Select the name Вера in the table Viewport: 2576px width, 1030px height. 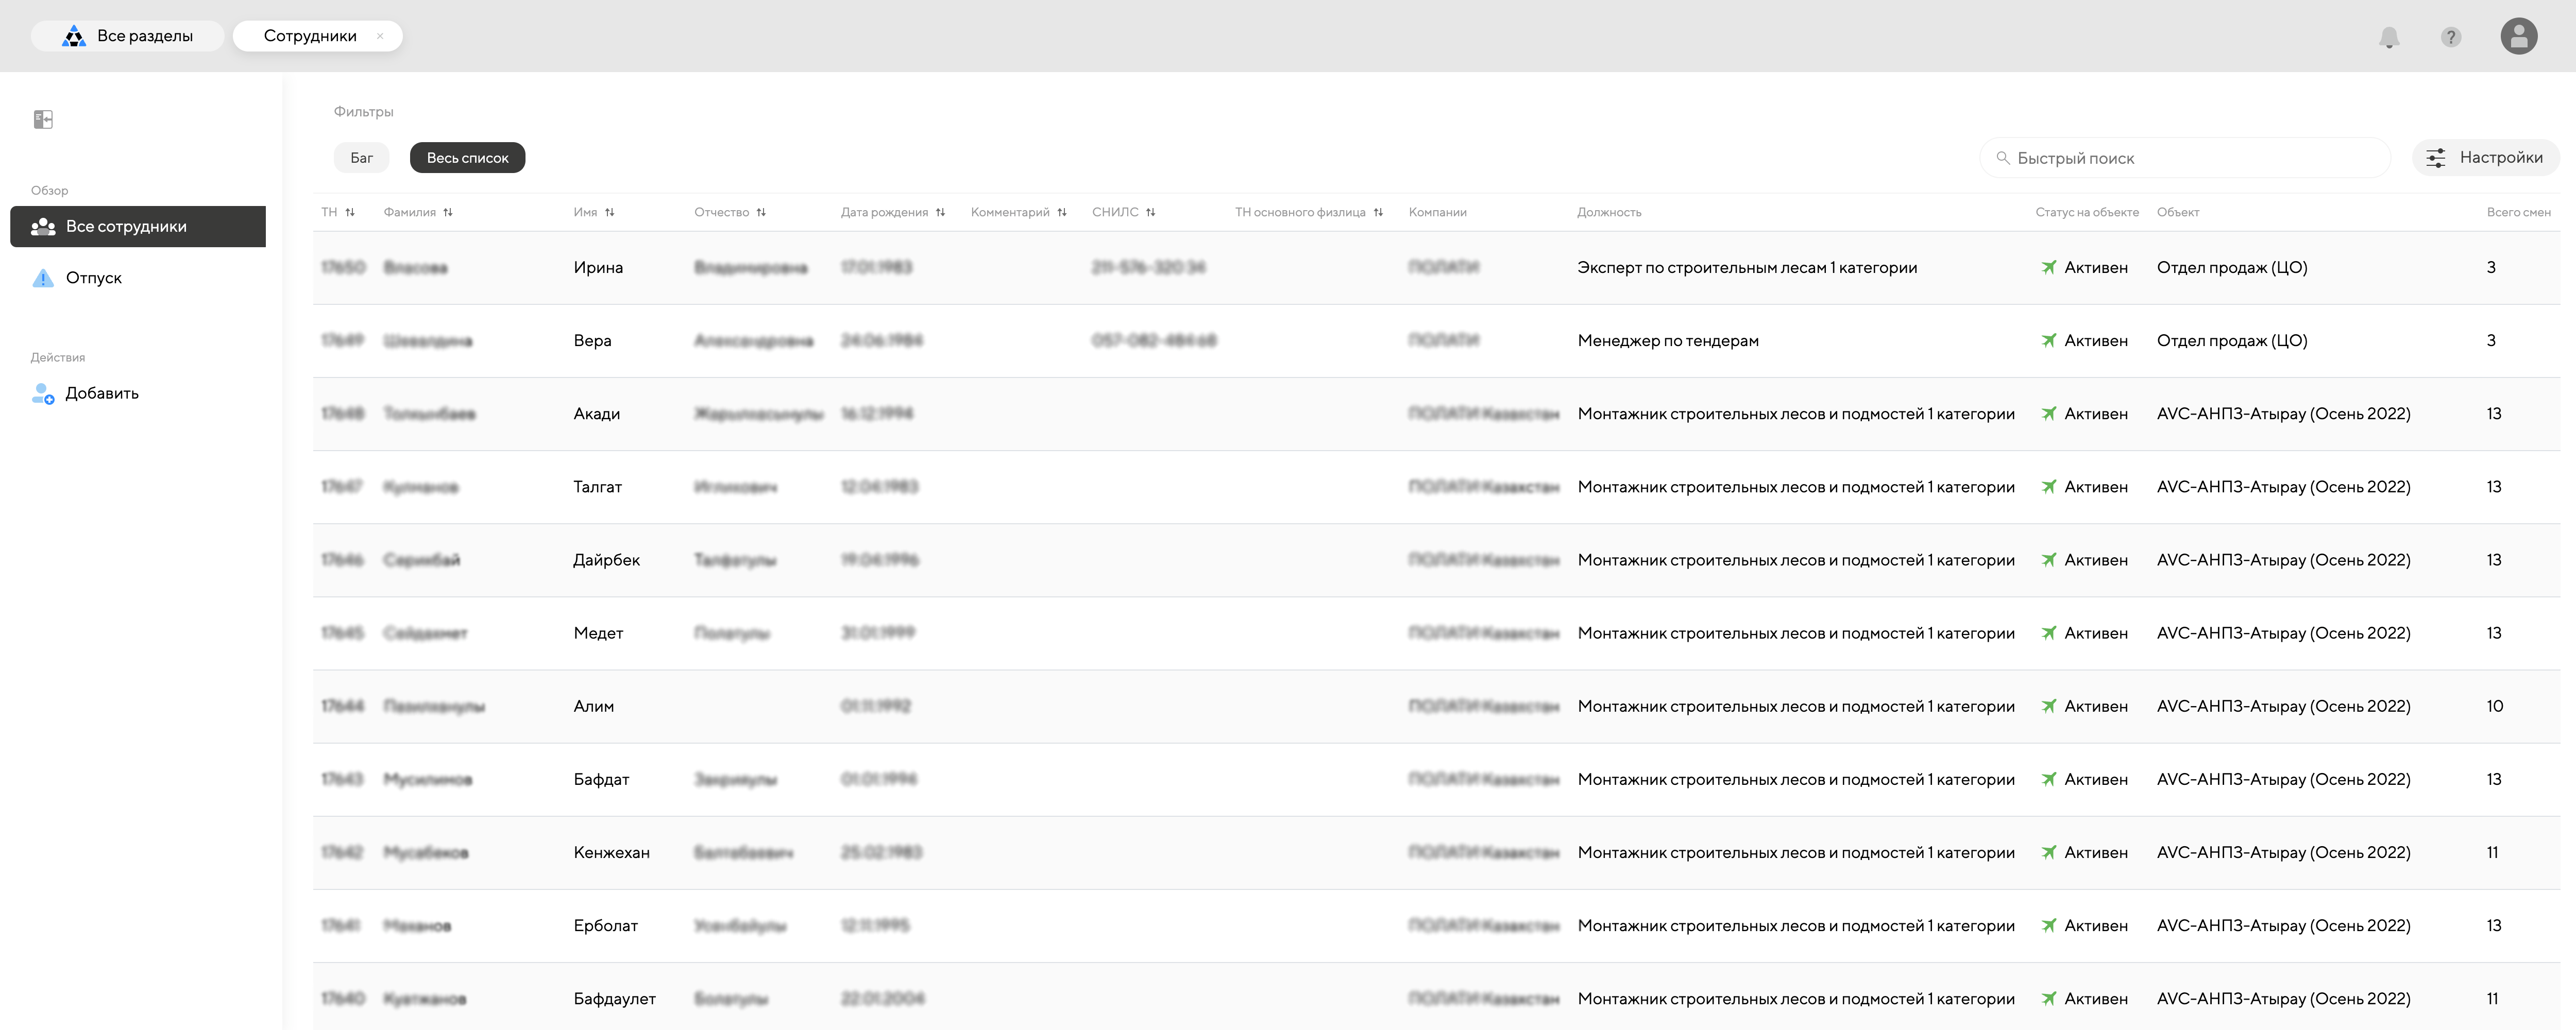click(592, 340)
